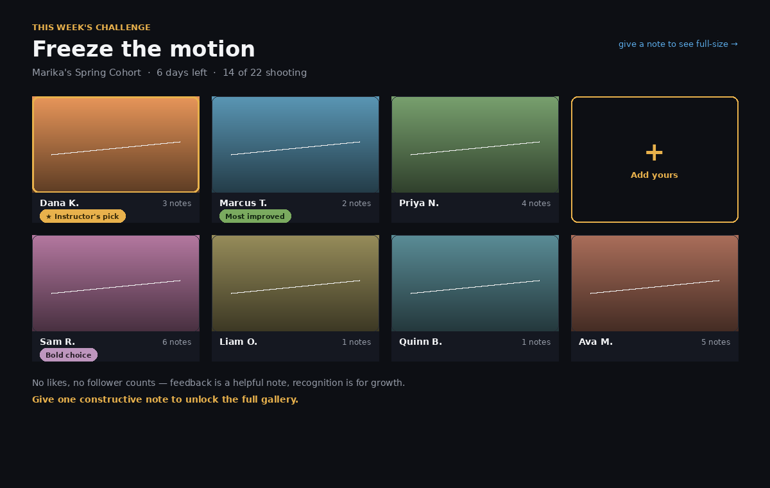Click the name Quinn B.
The image size is (770, 488).
pos(420,342)
